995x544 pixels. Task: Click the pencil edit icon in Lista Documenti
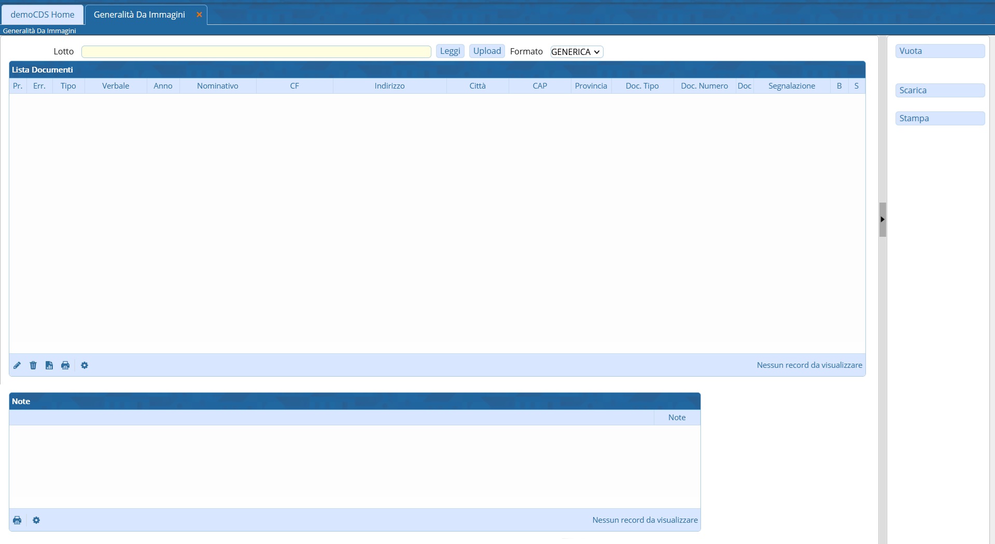[17, 365]
